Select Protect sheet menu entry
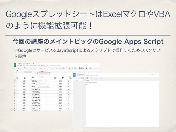 tap(43, 83)
